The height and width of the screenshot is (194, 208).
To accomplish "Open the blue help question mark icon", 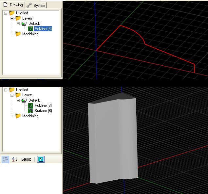I will (41, 159).
